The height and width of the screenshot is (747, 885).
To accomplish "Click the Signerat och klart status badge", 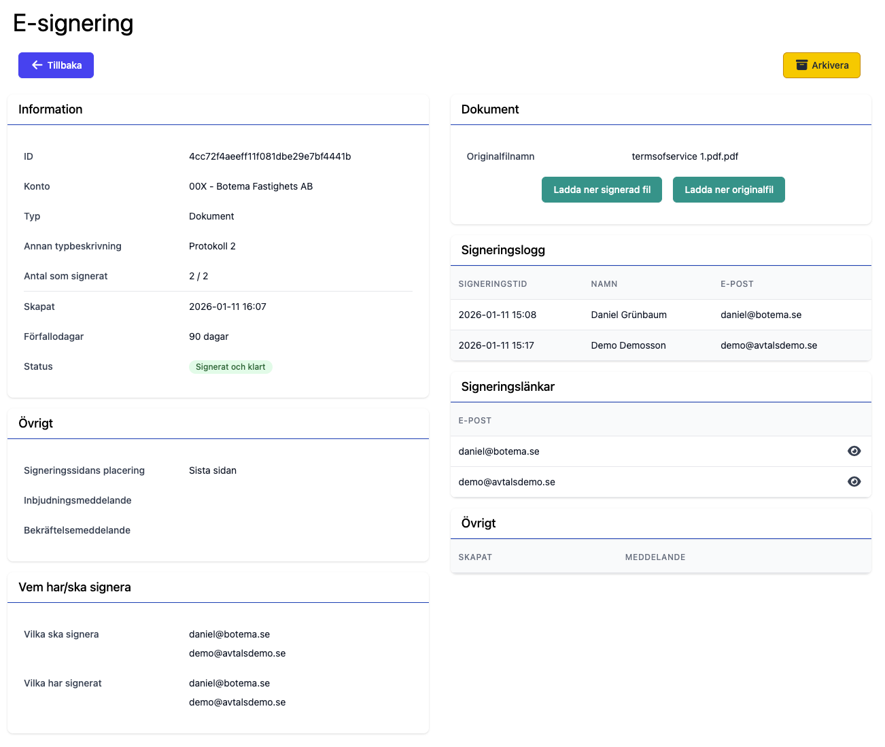I will [x=230, y=367].
